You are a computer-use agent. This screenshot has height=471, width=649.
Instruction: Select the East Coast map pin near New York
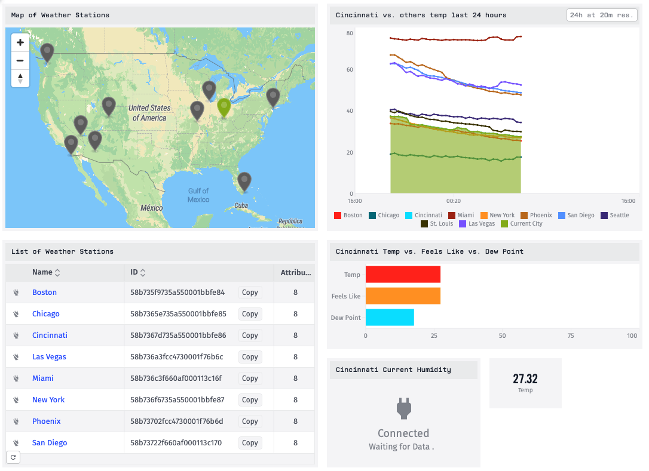point(273,98)
